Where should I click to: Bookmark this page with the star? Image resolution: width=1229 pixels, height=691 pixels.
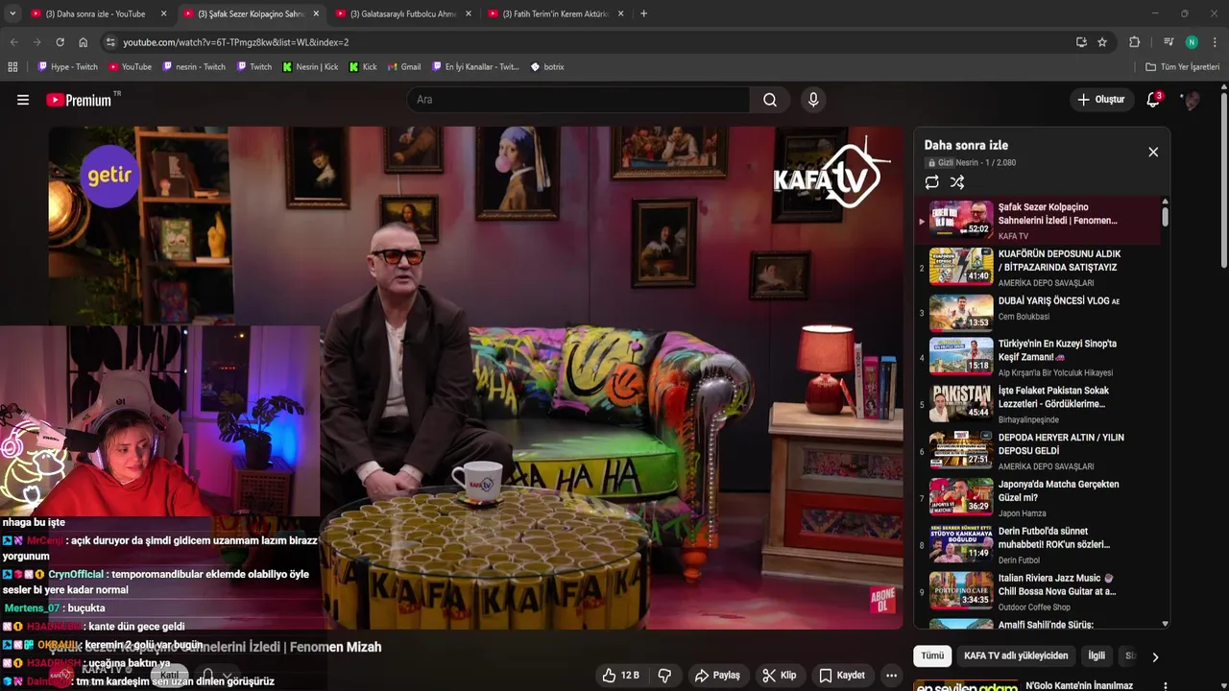[x=1102, y=42]
